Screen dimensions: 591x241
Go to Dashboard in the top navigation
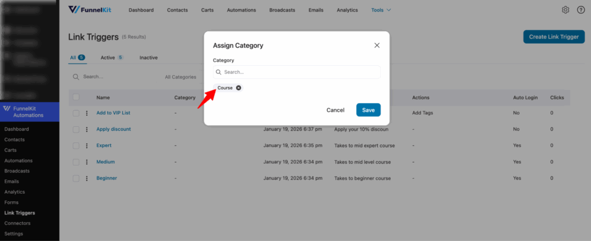pyautogui.click(x=141, y=10)
